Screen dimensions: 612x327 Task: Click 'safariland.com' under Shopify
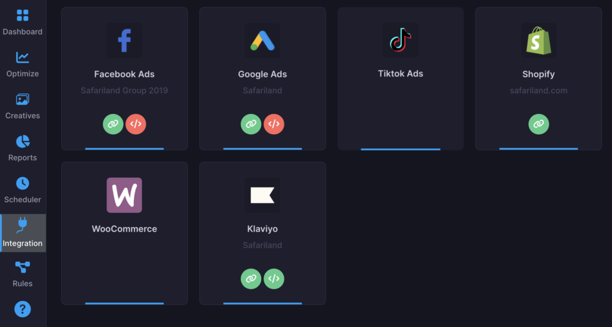click(x=538, y=91)
